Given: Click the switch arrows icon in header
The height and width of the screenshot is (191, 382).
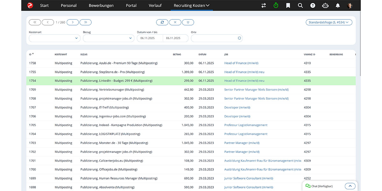Looking at the screenshot, I should (x=264, y=5).
